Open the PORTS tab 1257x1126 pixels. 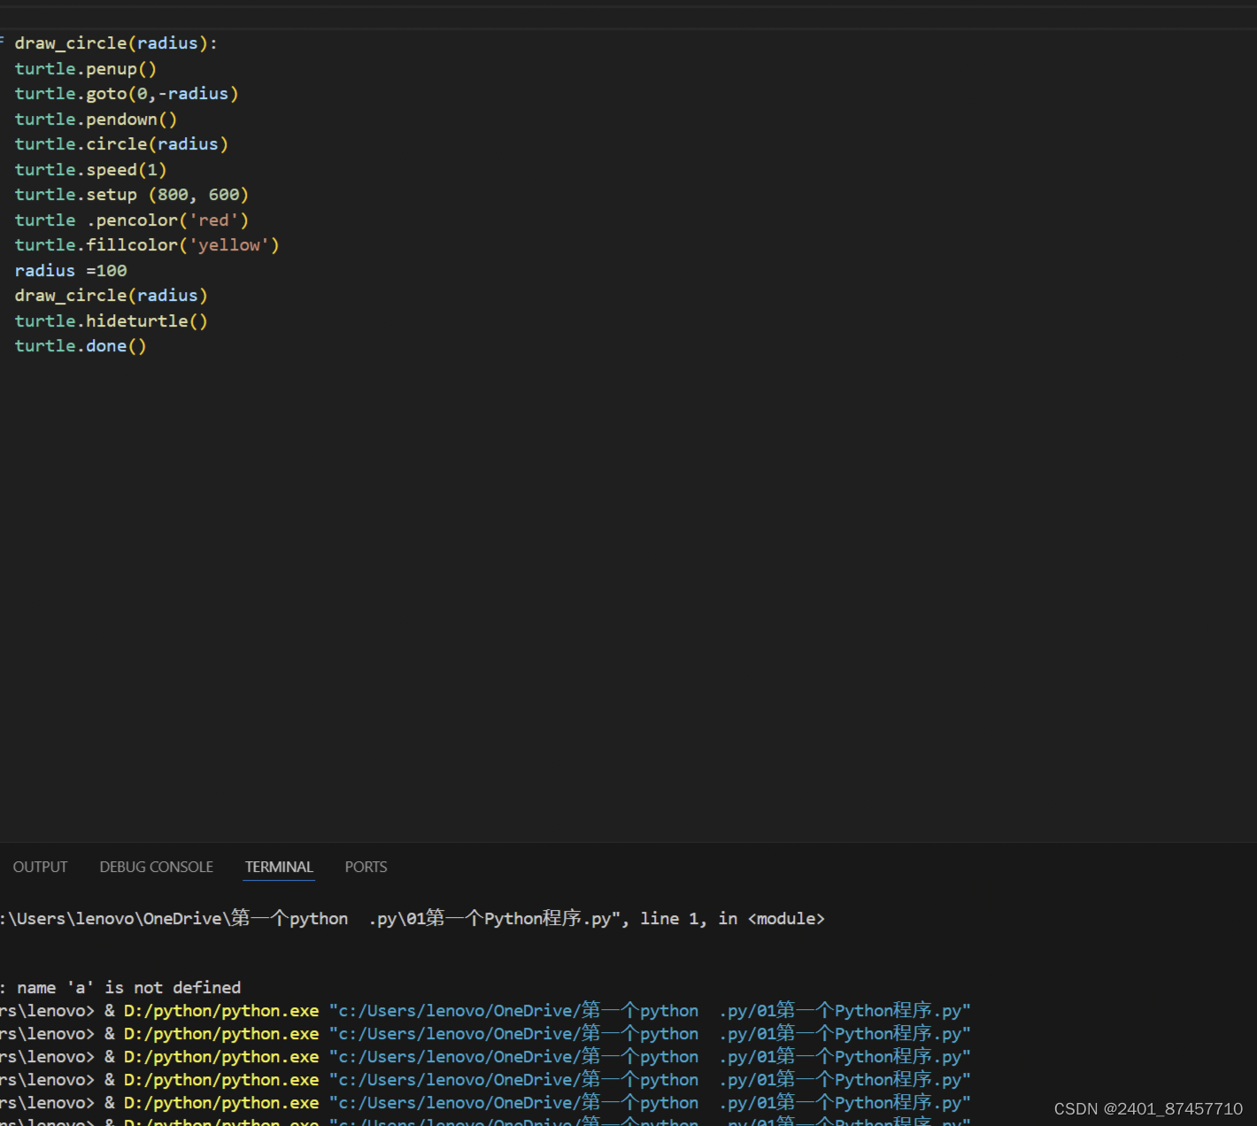point(366,867)
